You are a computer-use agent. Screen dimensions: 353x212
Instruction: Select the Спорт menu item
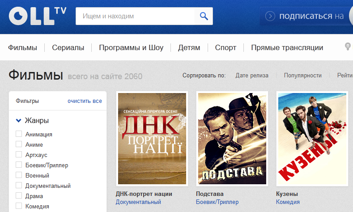(x=225, y=47)
